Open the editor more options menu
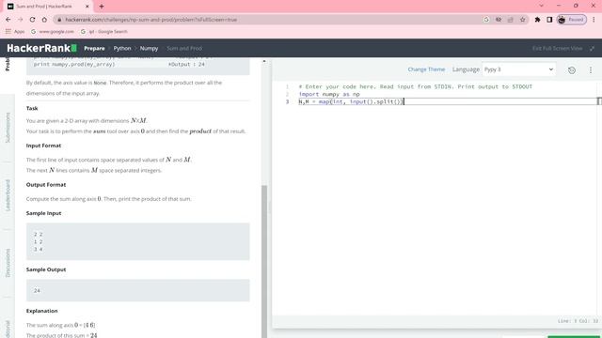Viewport: 602px width, 338px height. [591, 69]
